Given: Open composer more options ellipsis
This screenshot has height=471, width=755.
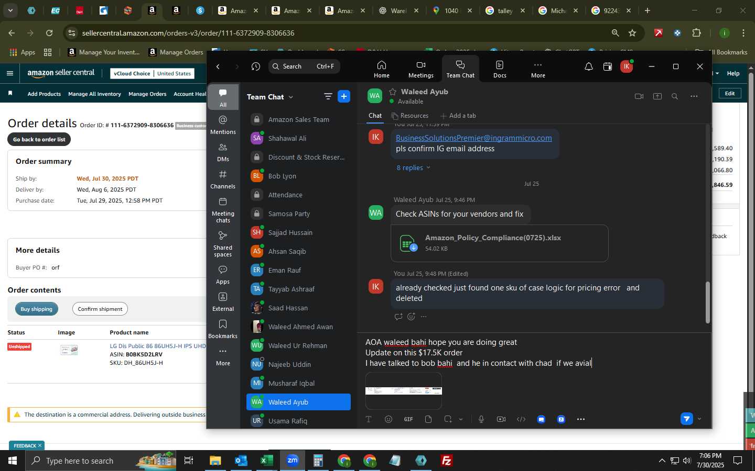Looking at the screenshot, I should [x=581, y=419].
